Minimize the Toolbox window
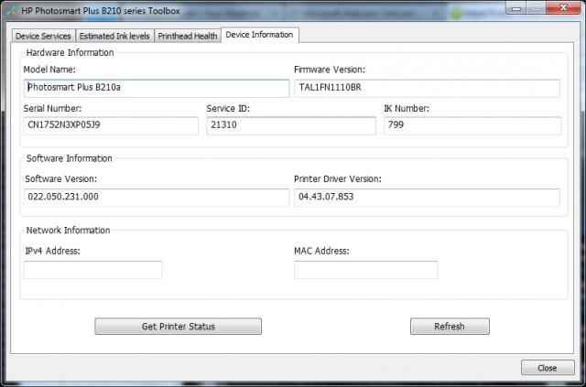 516,8
